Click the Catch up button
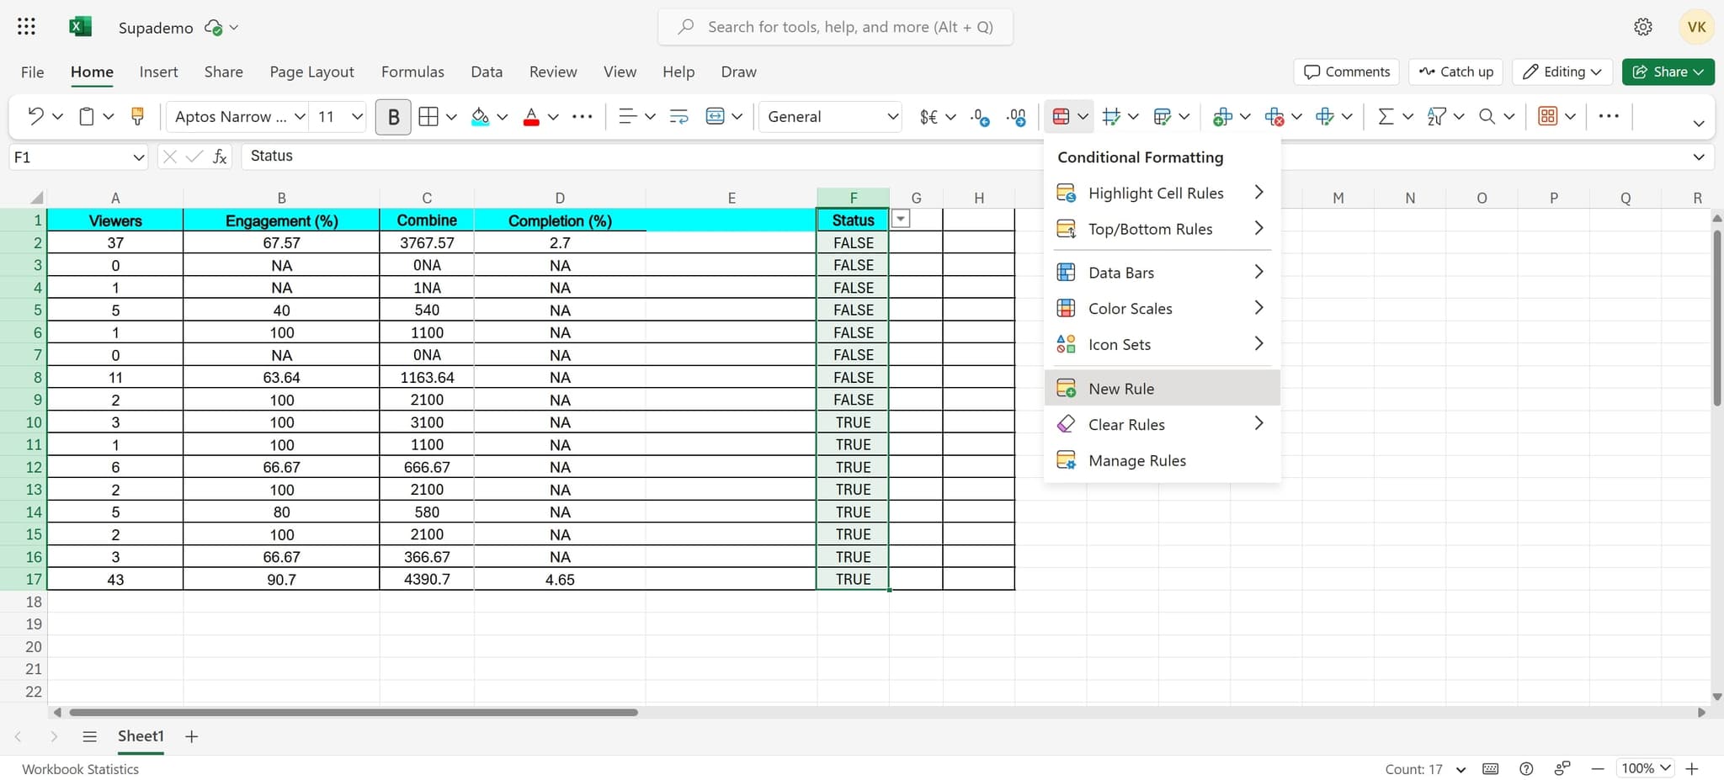The height and width of the screenshot is (780, 1724). (x=1456, y=72)
